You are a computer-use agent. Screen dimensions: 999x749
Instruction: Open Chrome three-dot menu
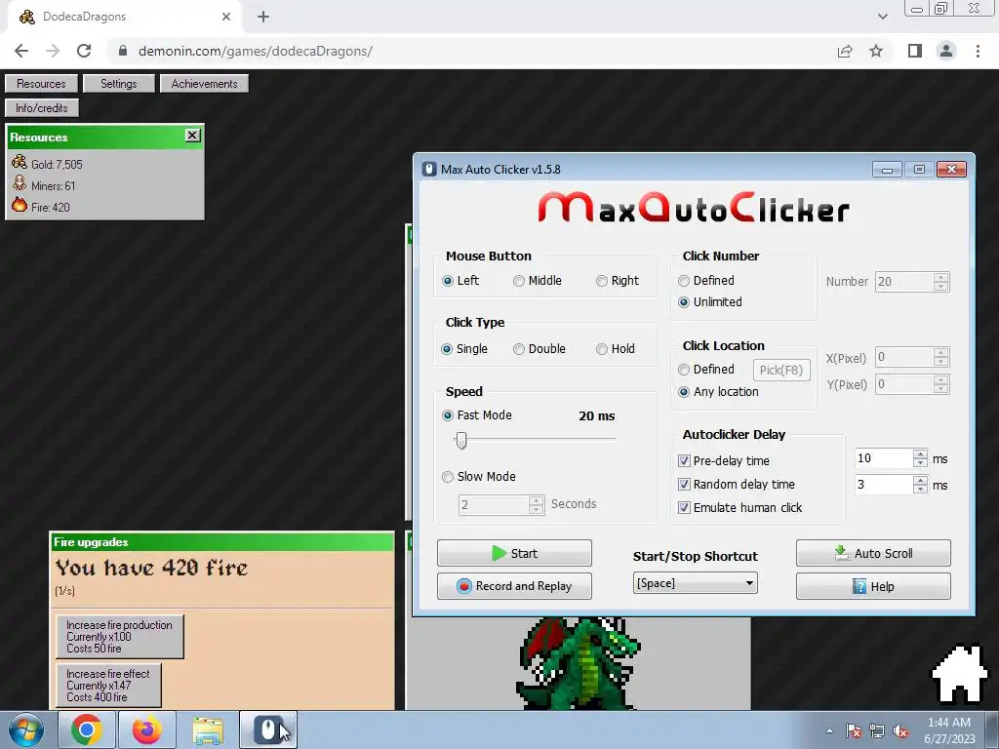click(978, 51)
